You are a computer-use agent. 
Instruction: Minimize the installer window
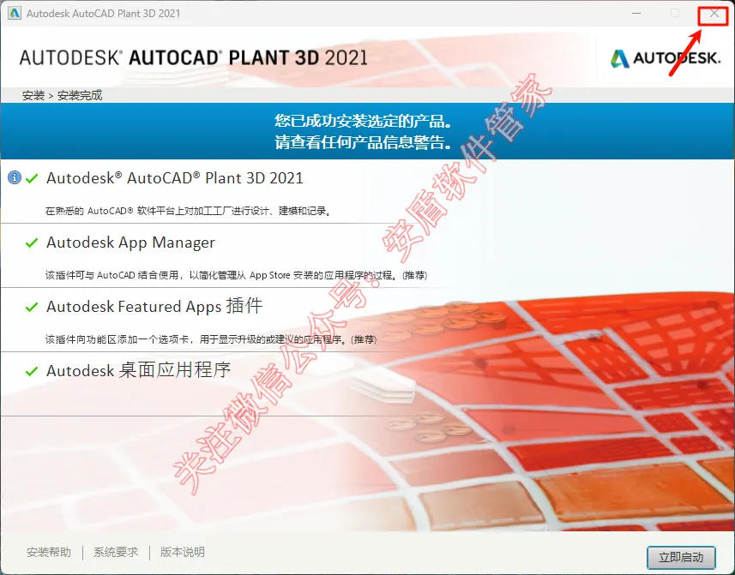(636, 14)
